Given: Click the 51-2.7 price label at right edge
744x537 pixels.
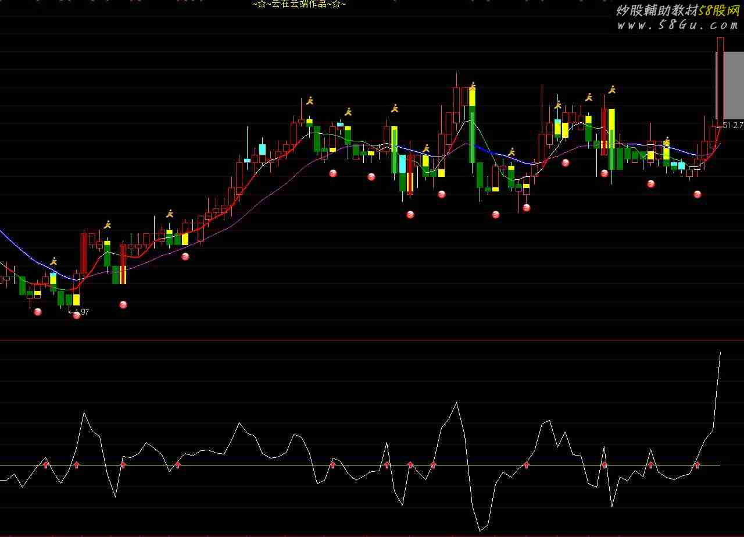Looking at the screenshot, I should [732, 125].
